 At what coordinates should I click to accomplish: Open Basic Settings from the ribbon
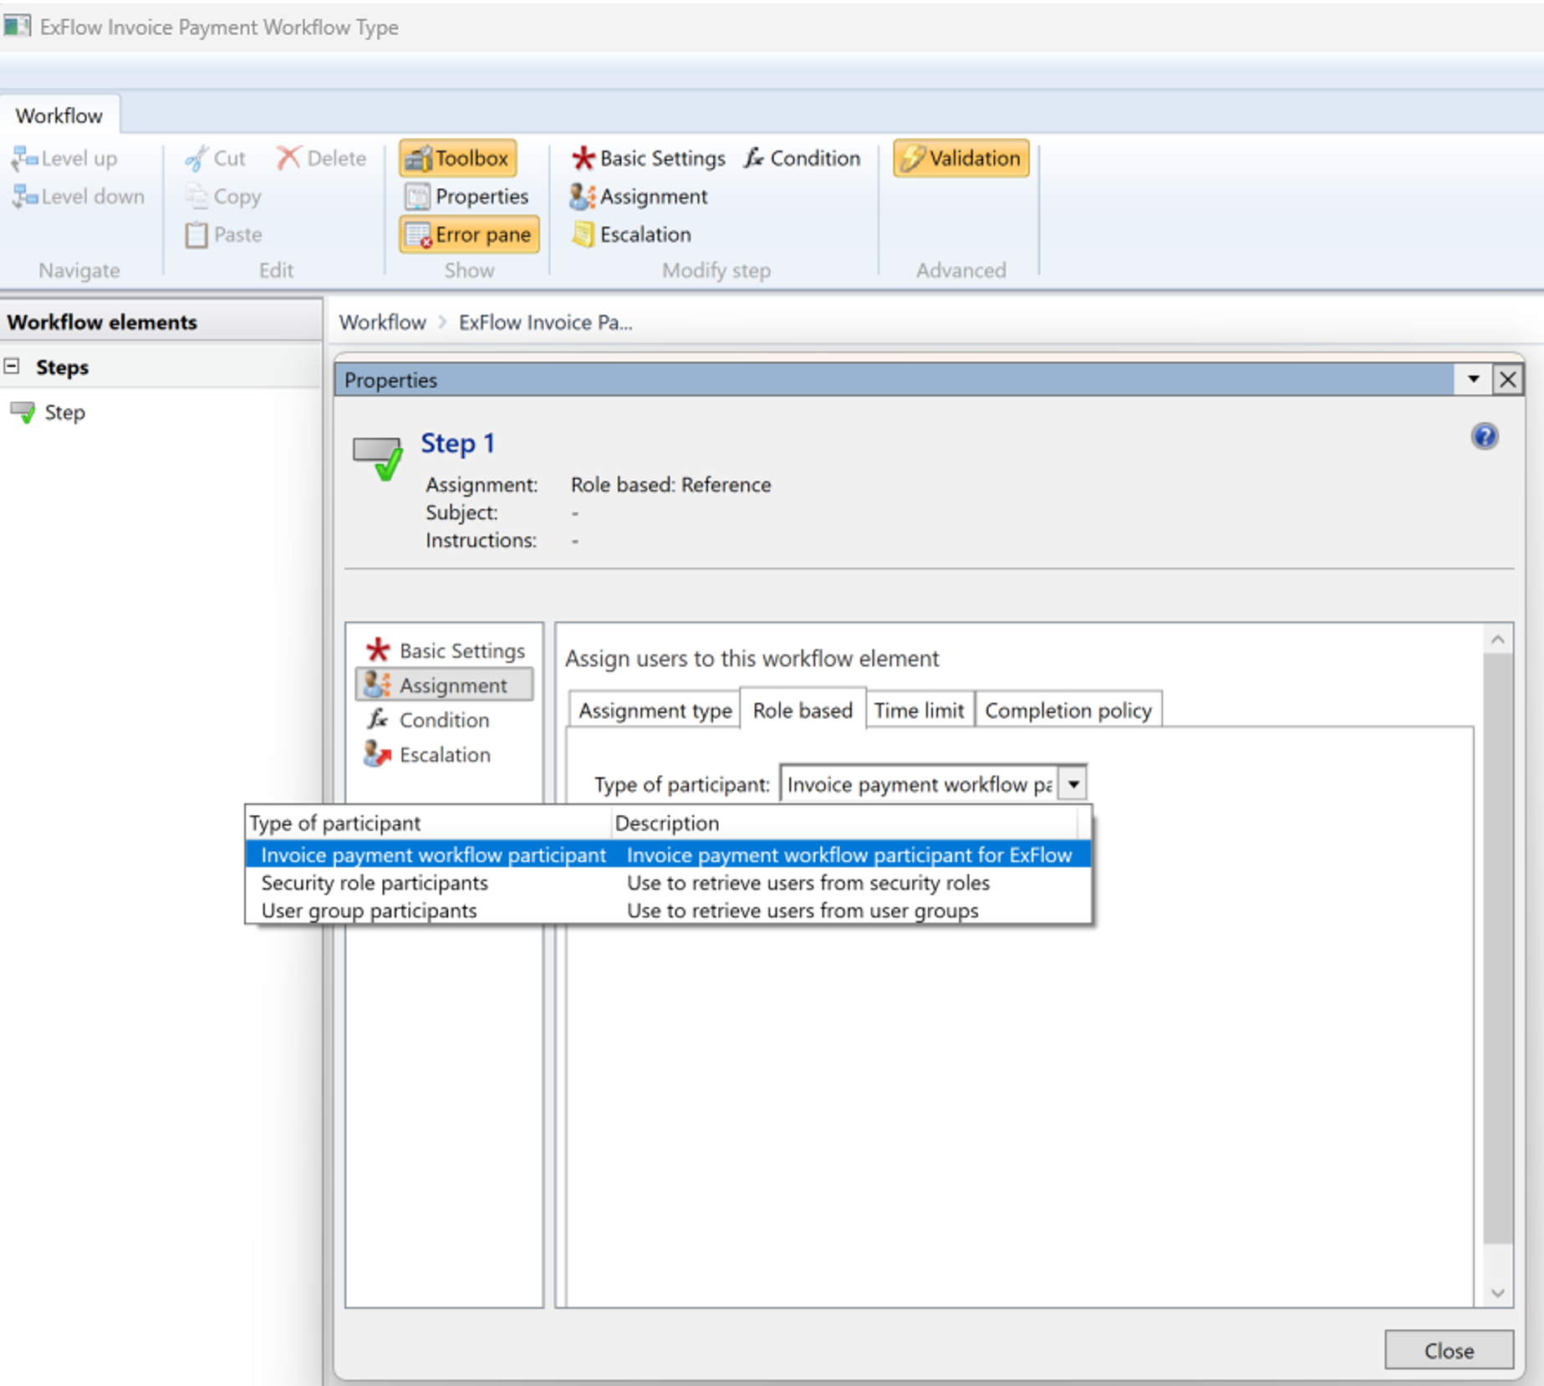coord(648,158)
